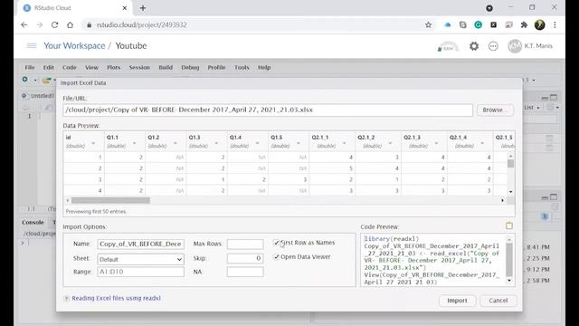The image size is (579, 326).
Task: Click the Browse button
Action: (x=495, y=110)
